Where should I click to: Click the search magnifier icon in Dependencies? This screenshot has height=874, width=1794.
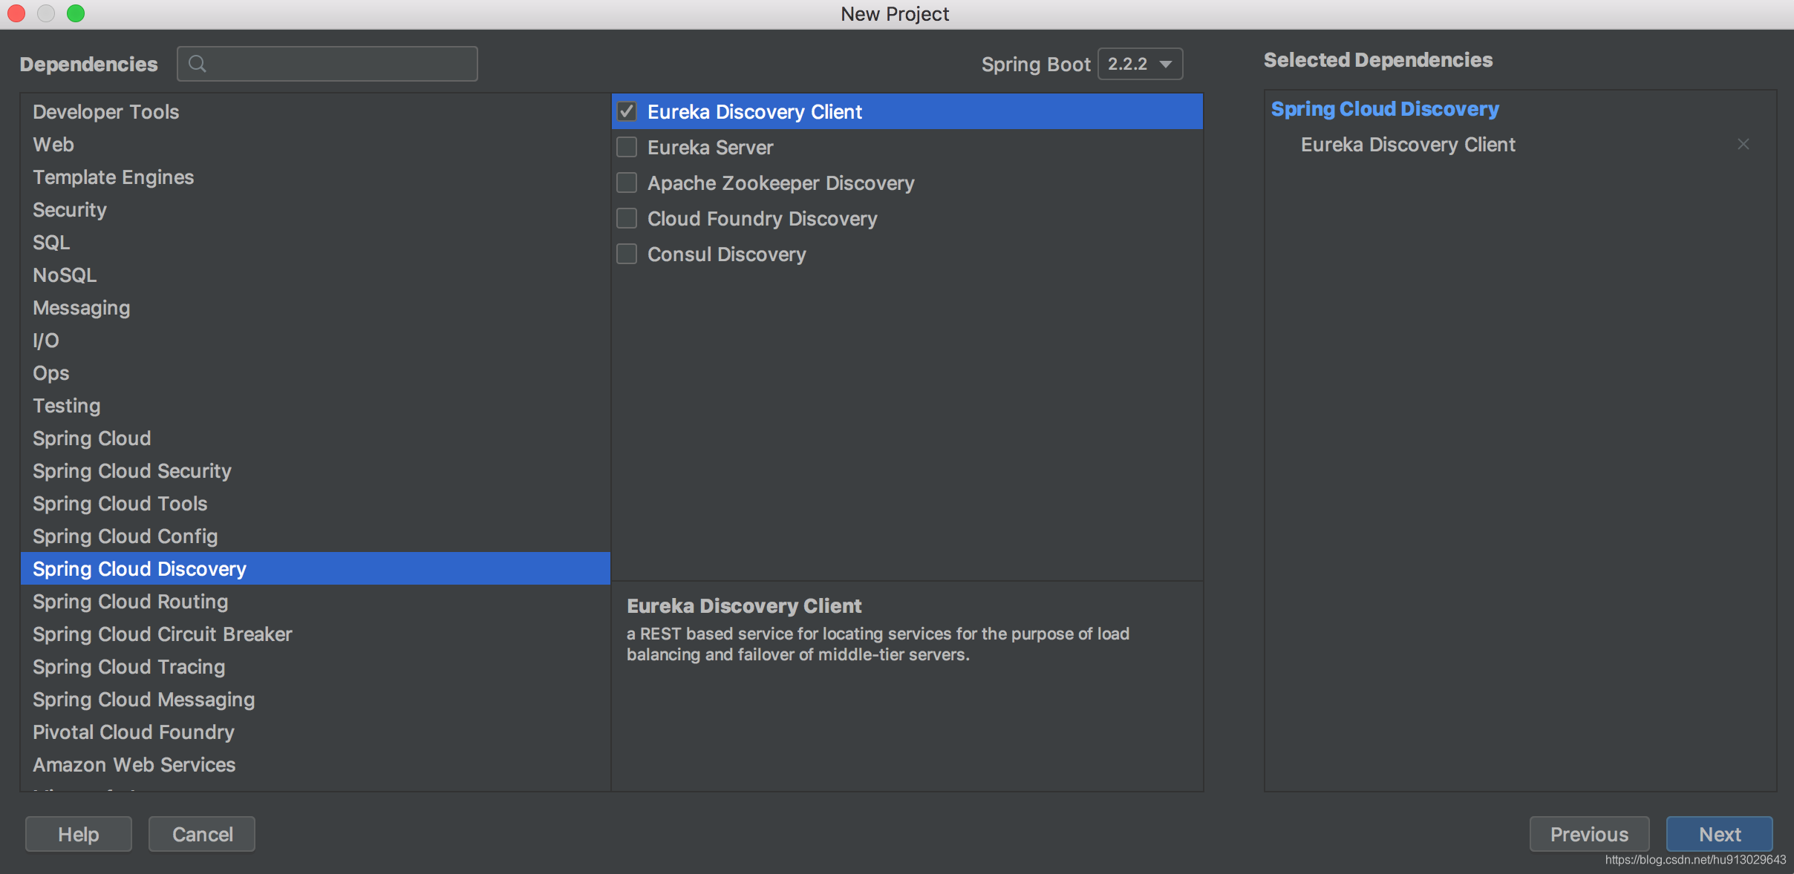pyautogui.click(x=197, y=64)
